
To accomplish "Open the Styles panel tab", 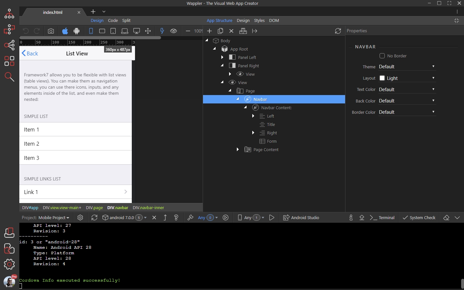I will (x=259, y=20).
